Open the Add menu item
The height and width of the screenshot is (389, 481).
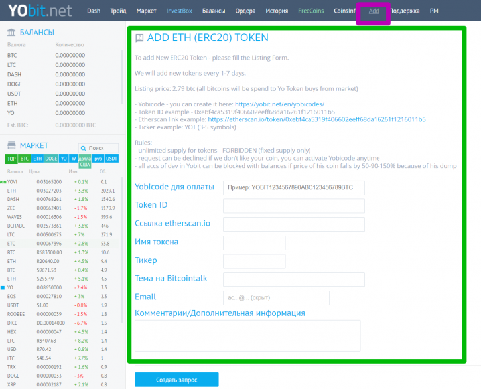point(374,11)
